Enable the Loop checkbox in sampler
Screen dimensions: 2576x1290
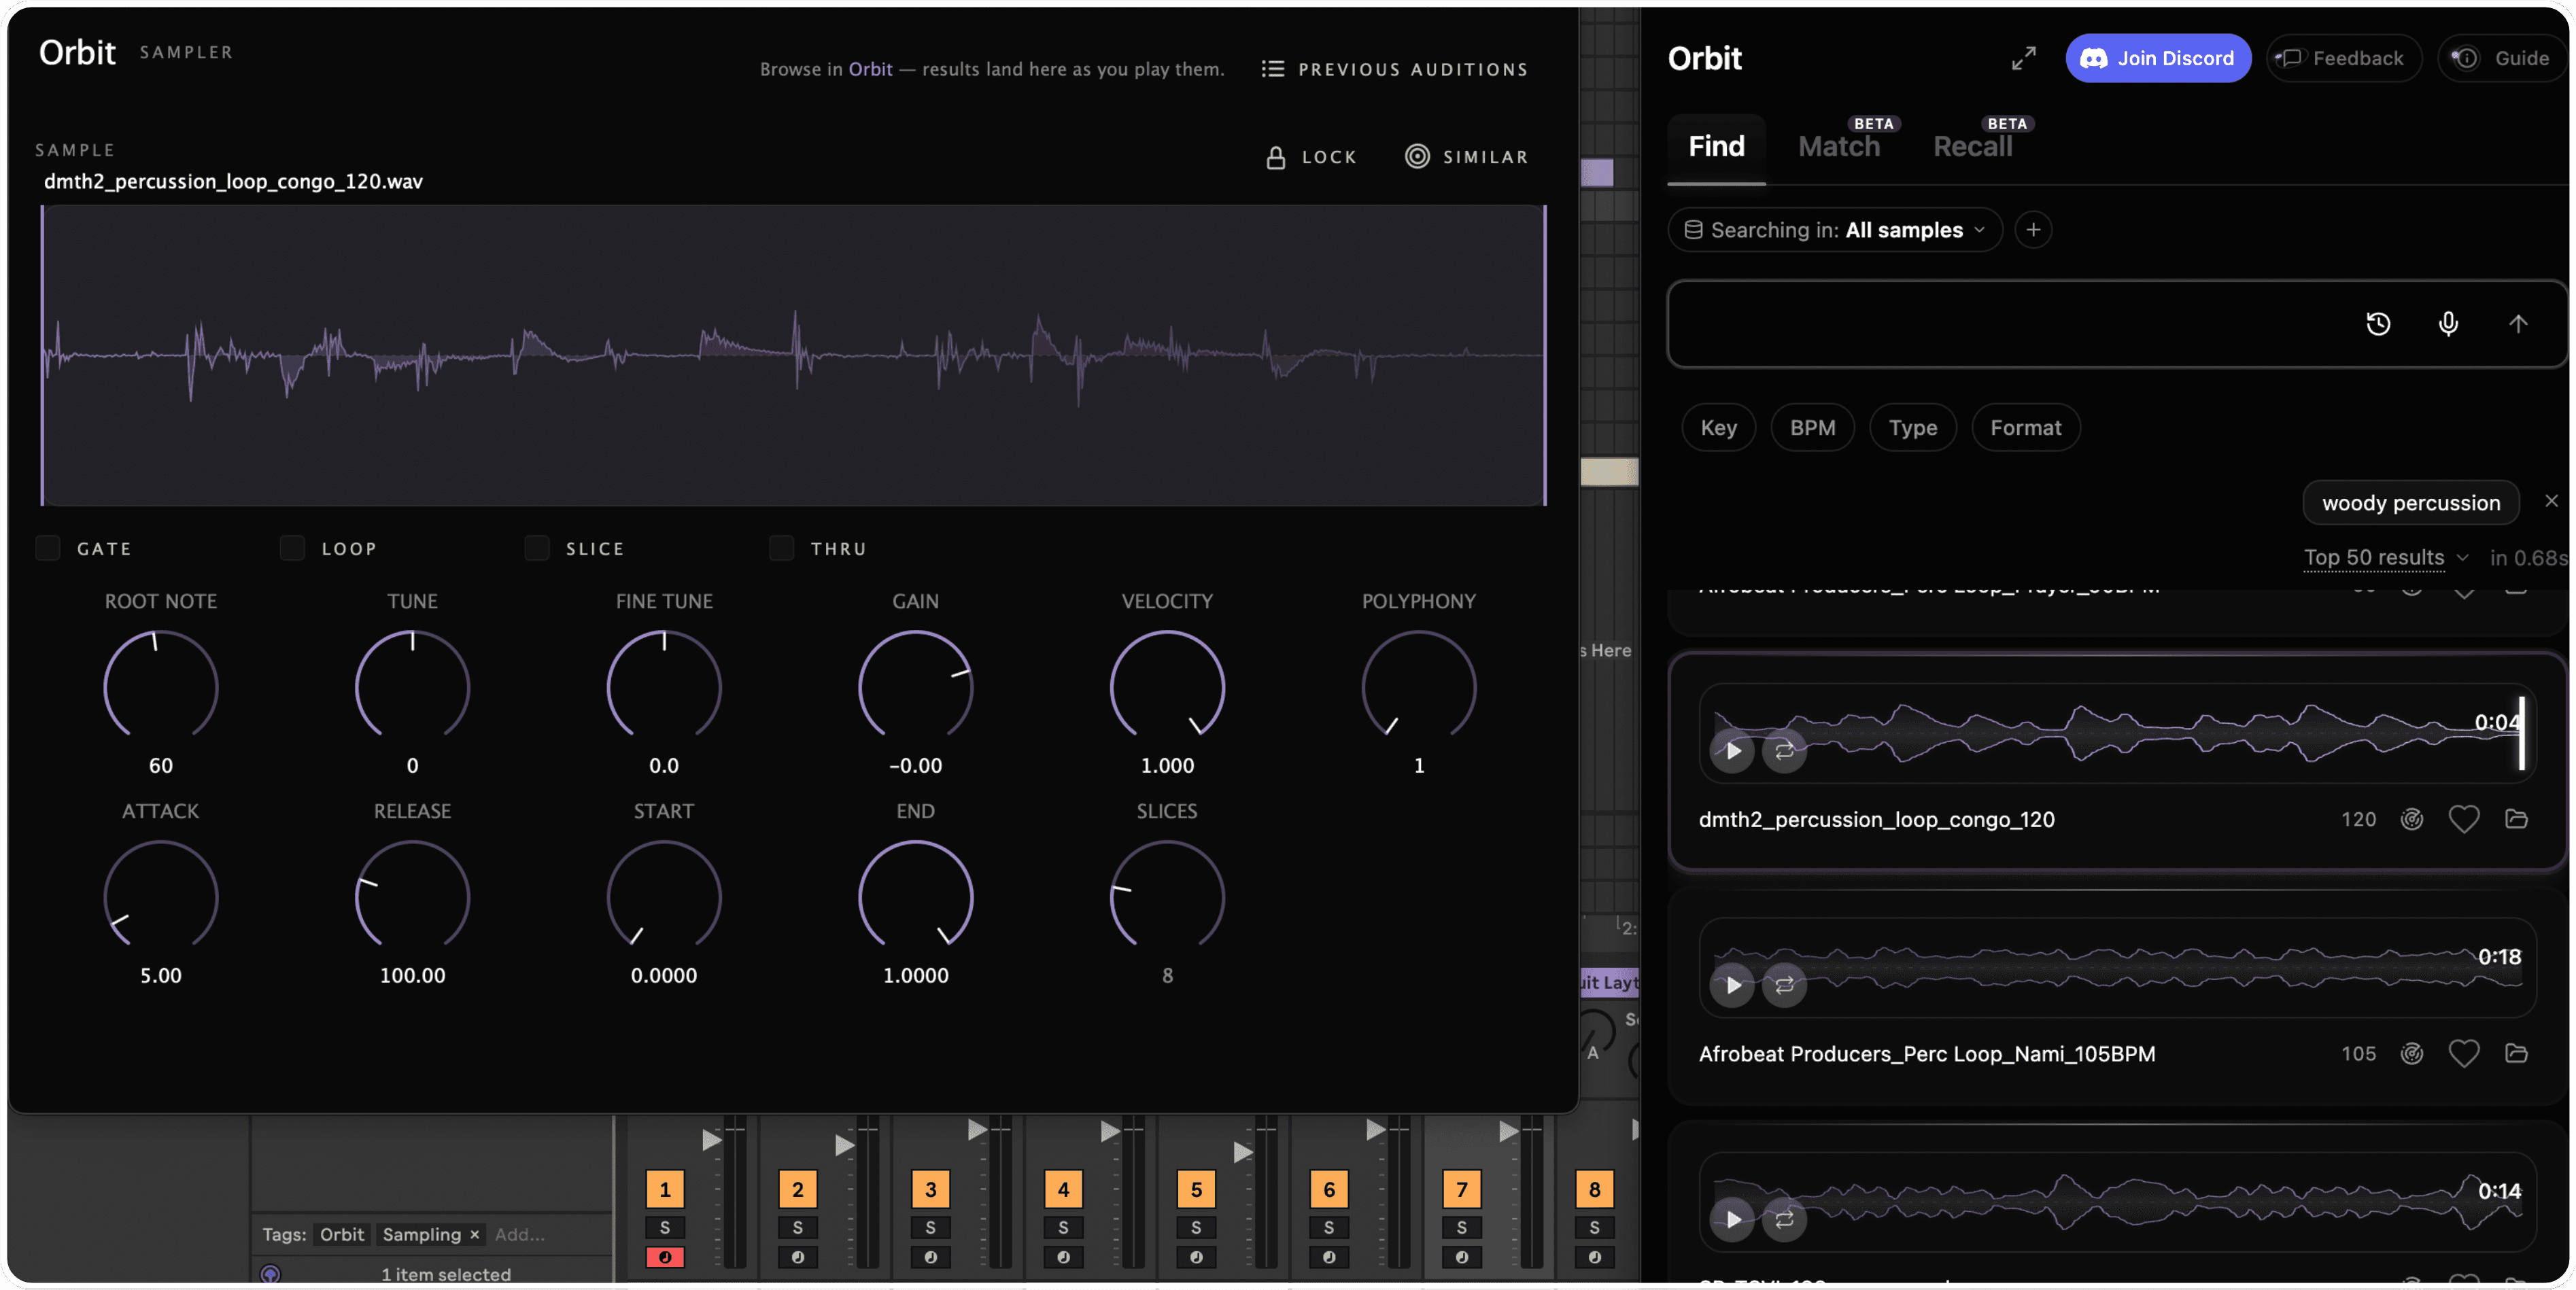[292, 548]
